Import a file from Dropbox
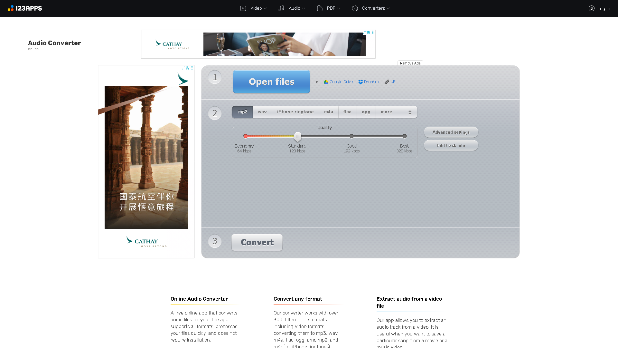The image size is (618, 348). [x=369, y=82]
